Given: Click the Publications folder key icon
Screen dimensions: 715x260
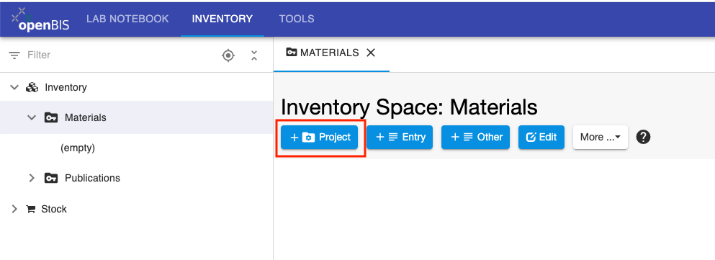Looking at the screenshot, I should [50, 178].
